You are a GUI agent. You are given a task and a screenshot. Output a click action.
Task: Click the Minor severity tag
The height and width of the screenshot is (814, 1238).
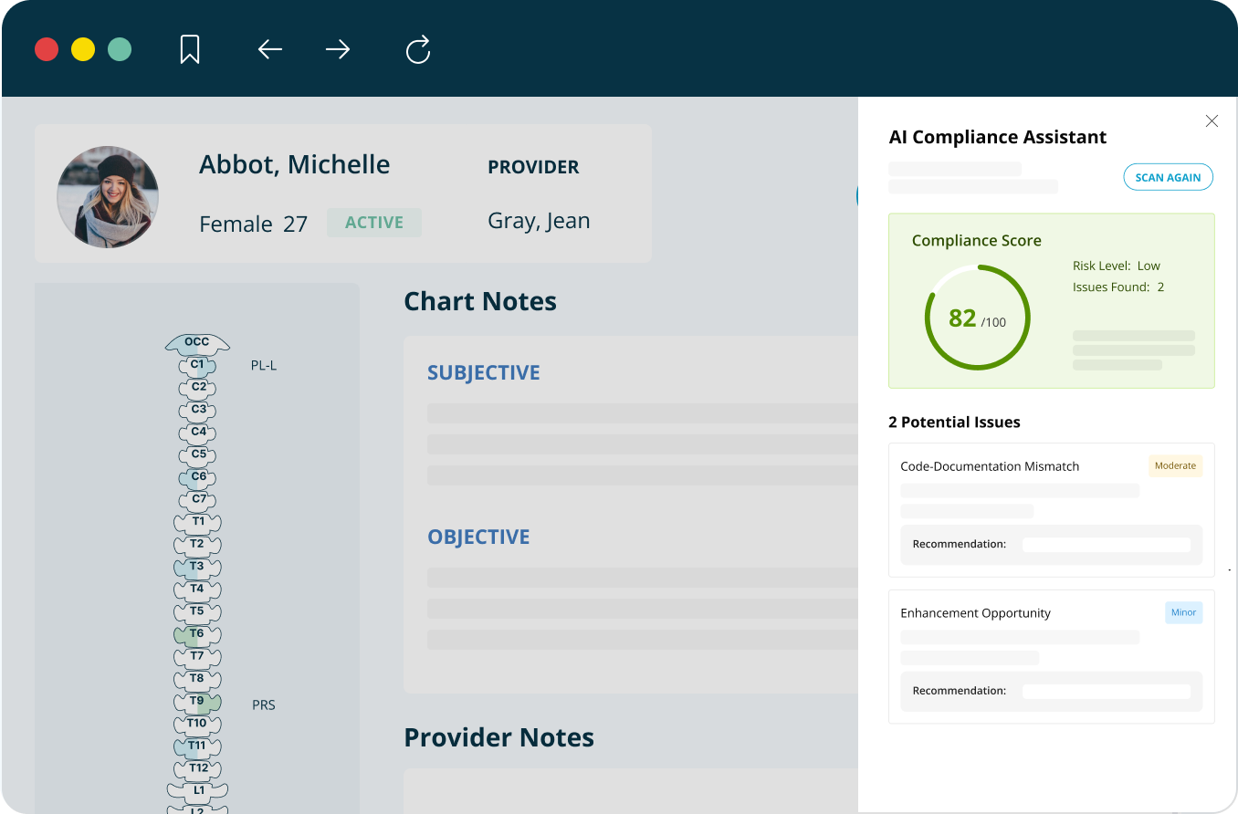tap(1183, 612)
